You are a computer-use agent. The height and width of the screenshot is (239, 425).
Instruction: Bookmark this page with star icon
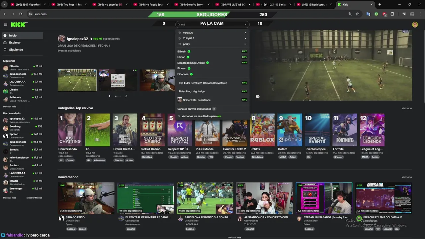(x=357, y=14)
